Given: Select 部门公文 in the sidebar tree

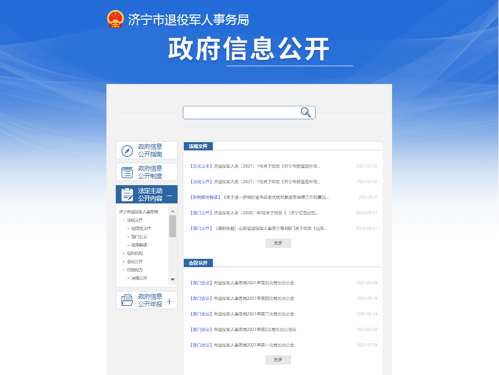Looking at the screenshot, I should (x=139, y=237).
